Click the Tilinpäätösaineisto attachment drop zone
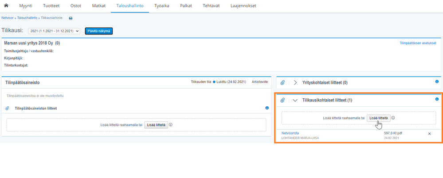 coord(136,125)
